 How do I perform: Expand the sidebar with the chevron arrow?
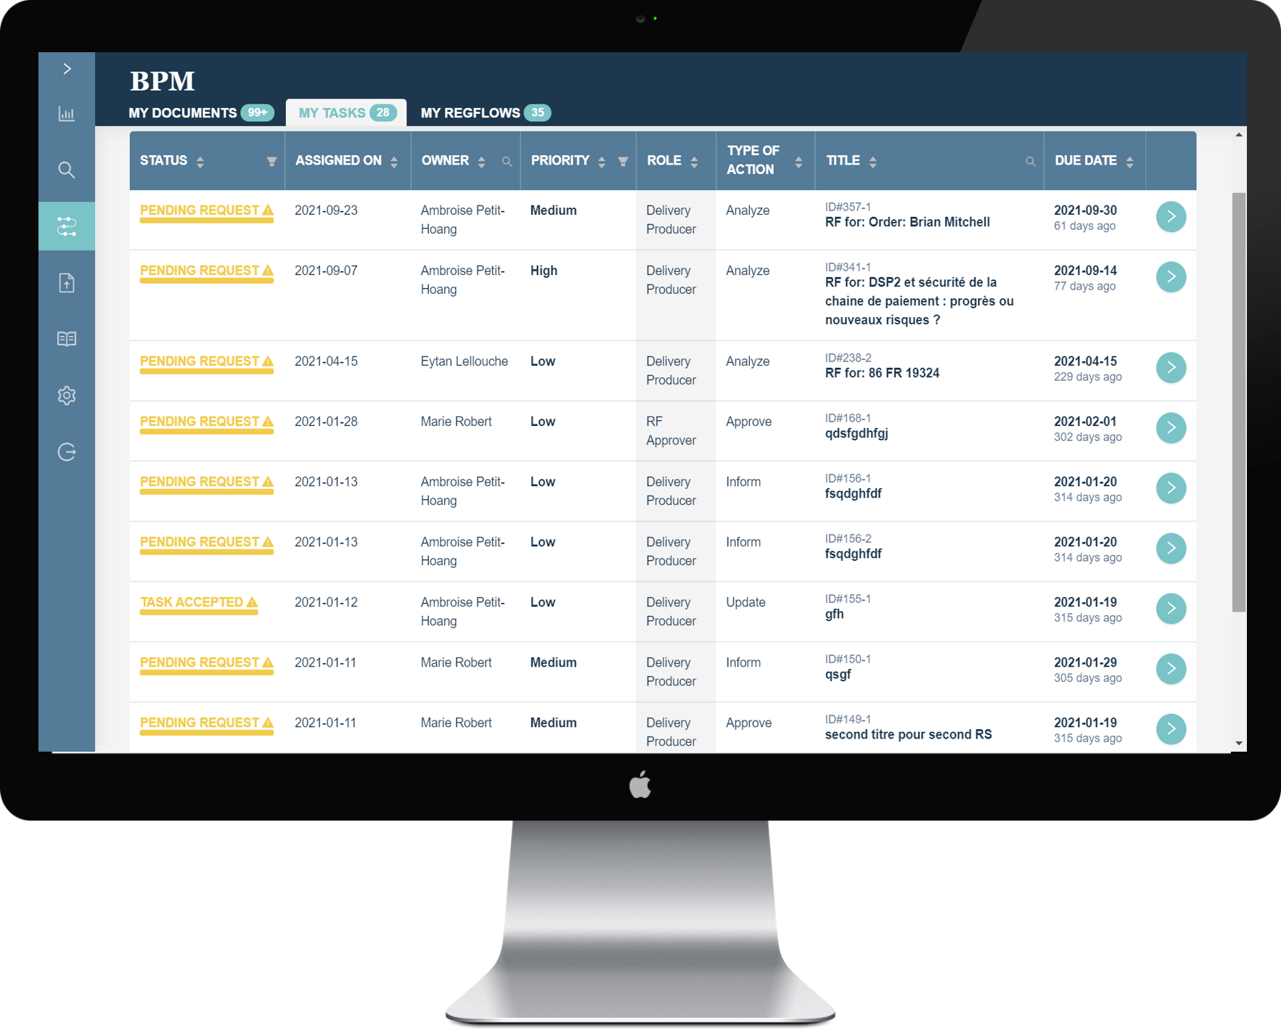[67, 69]
